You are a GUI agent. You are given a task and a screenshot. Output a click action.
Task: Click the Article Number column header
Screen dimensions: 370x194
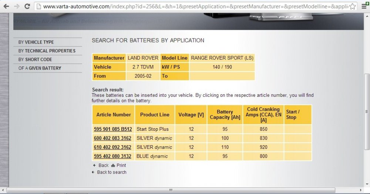click(113, 115)
